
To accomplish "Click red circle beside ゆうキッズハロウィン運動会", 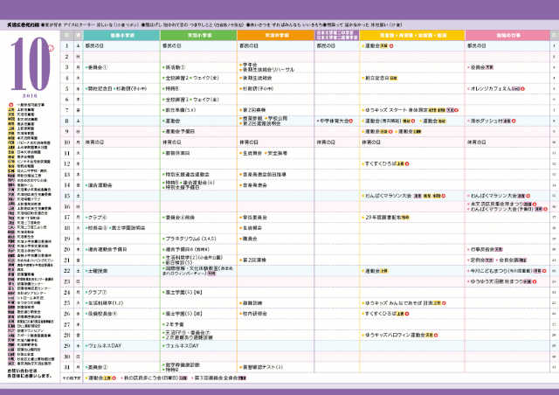I will point(436,335).
